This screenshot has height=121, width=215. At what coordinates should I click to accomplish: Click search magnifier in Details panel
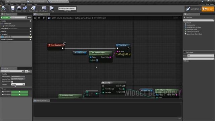[23, 71]
